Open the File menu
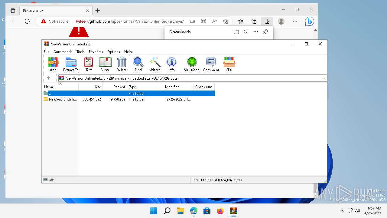 point(47,52)
